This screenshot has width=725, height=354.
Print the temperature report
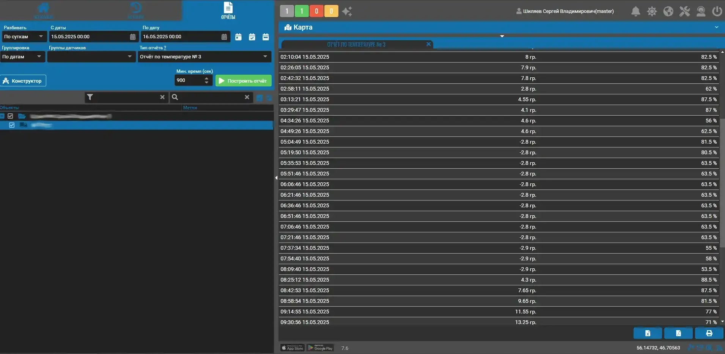pos(709,333)
